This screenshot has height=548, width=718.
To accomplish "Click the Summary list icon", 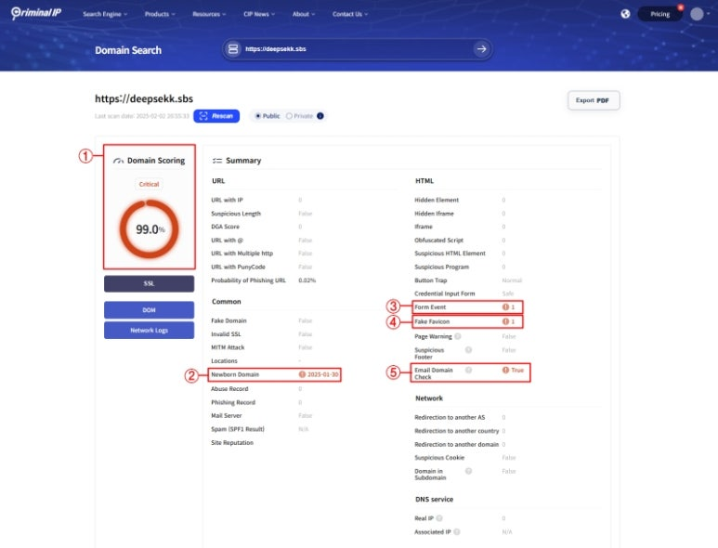I will [217, 161].
